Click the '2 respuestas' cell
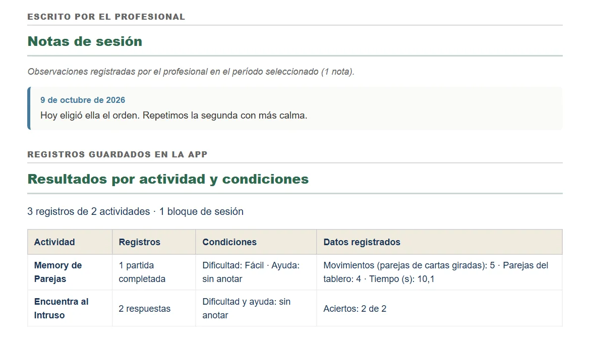 click(x=154, y=308)
